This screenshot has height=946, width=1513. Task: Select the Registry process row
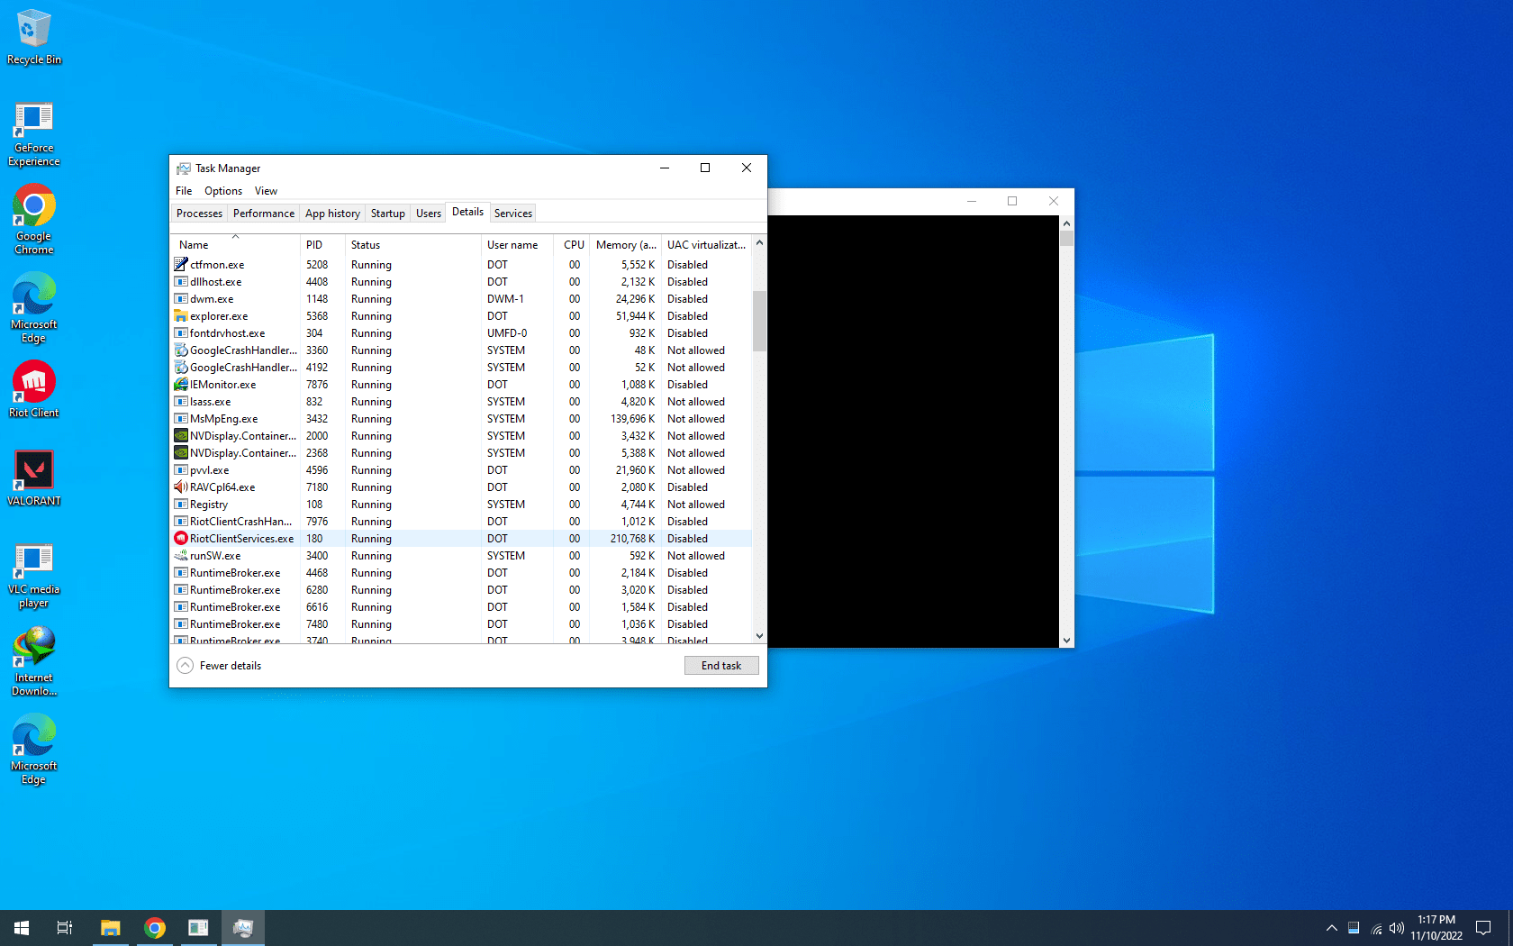click(460, 505)
